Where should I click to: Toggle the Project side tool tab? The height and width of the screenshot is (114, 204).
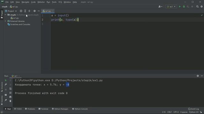(x=2, y=15)
